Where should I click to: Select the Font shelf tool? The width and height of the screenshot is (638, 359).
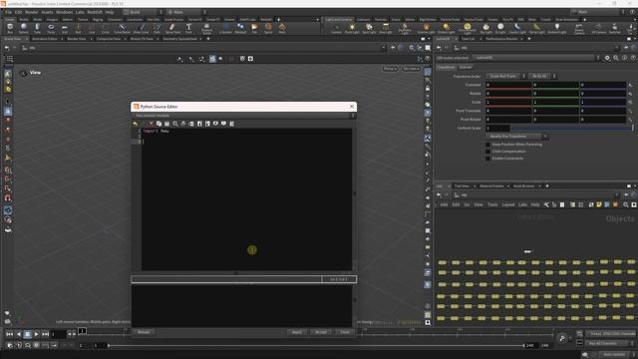(x=188, y=28)
